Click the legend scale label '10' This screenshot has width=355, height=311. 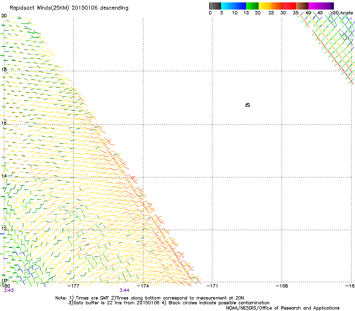coord(235,13)
